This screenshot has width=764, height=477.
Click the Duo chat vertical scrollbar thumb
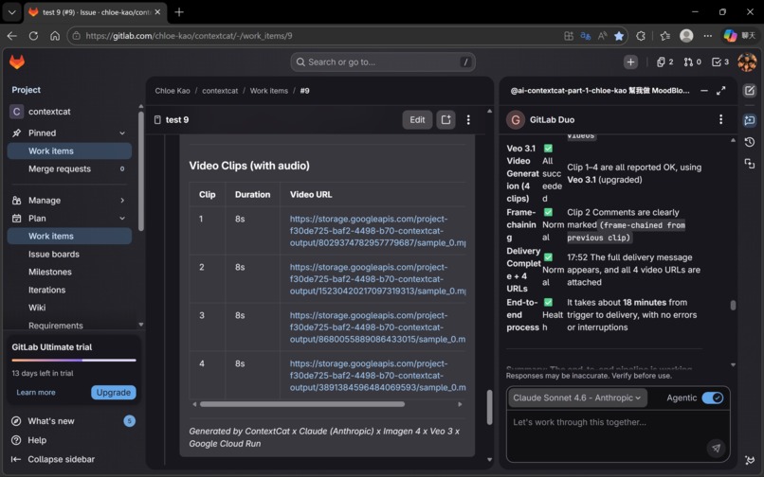pos(733,305)
